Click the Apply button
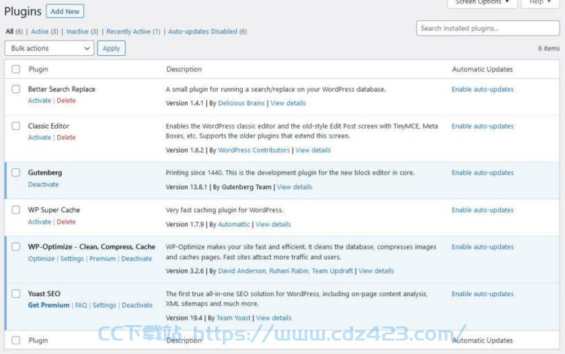The width and height of the screenshot is (565, 354). 112,48
